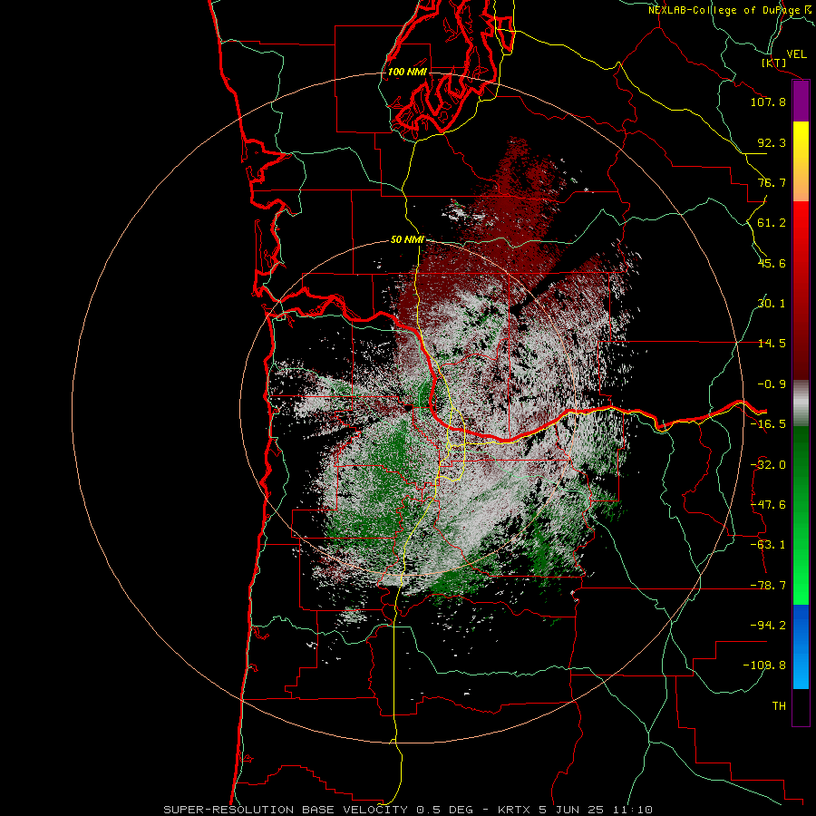The image size is (816, 816).
Task: Click the -94.2 velocity scale value
Action: (x=768, y=625)
